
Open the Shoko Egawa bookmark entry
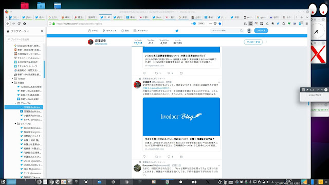point(31,161)
